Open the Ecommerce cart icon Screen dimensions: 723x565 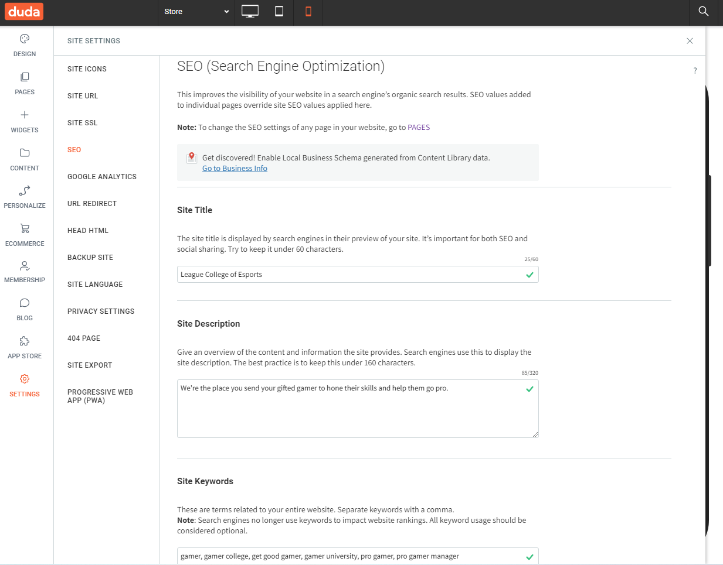(x=25, y=228)
